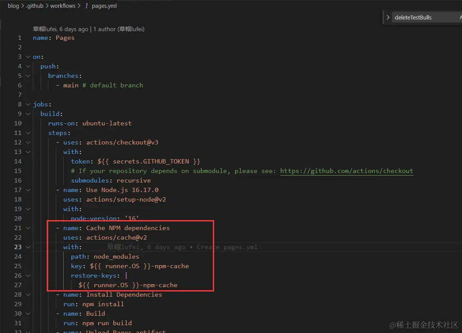This screenshot has width=462, height=333.
Task: Click 'runs-on: ubuntu-latest' text
Action: [x=90, y=123]
